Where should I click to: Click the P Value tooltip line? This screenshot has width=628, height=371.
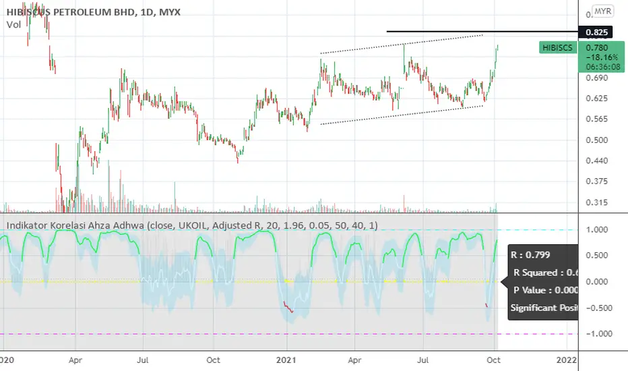546,290
